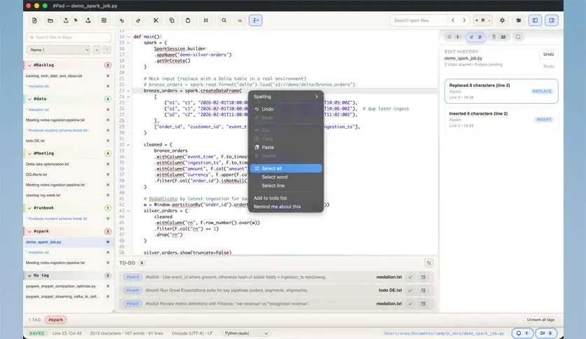Close DQ Alerts.txt with its x icon

pyautogui.click(x=108, y=174)
